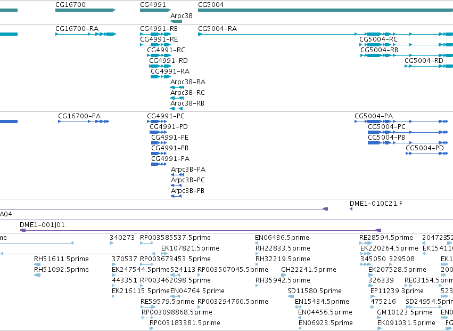Select the RP003507045.5prime EST label
This screenshot has height=331, width=453.
point(233,270)
